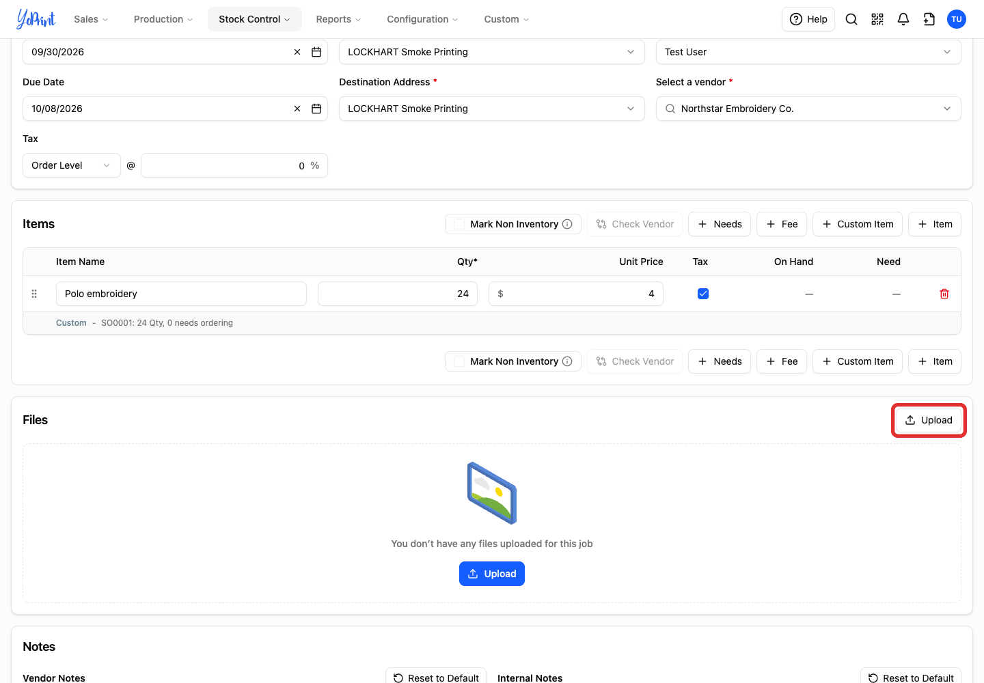Open notifications bell icon
The width and height of the screenshot is (984, 683).
point(903,19)
